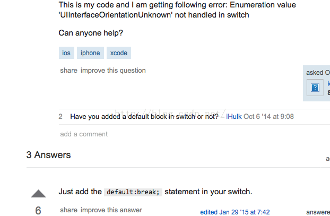The image size is (330, 216).
Task: Click the answer vote count 6
Action: pyautogui.click(x=38, y=211)
